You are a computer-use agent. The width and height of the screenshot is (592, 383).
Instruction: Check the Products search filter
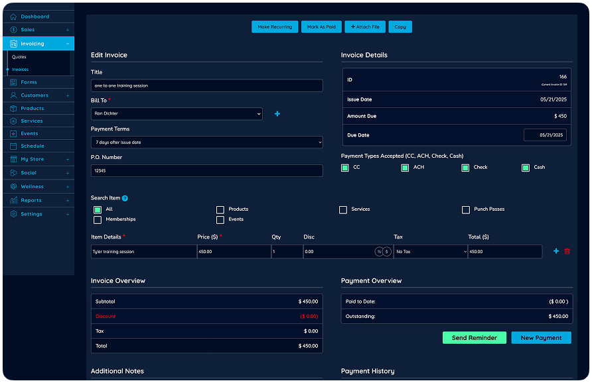point(220,209)
